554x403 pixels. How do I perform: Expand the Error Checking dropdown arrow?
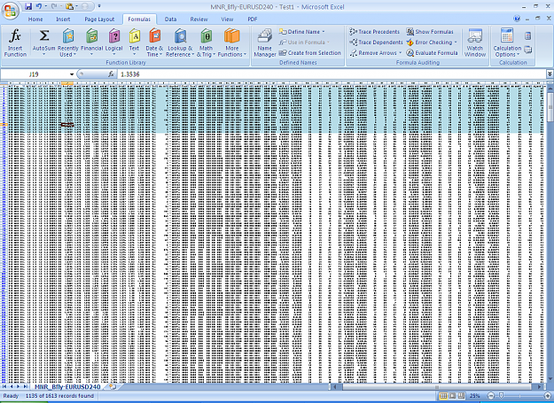coord(456,43)
